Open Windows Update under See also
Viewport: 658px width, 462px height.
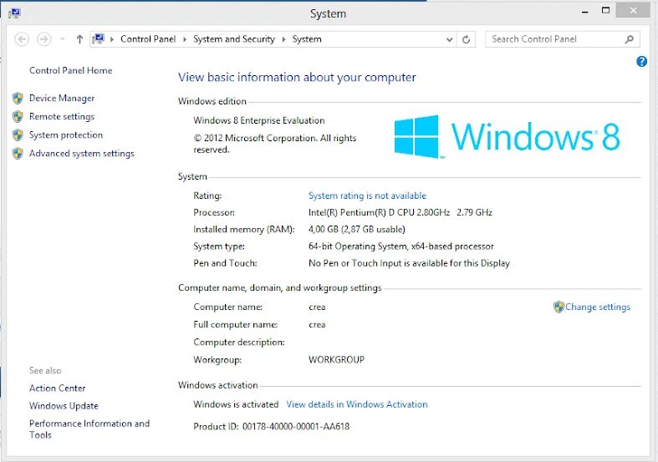click(64, 406)
